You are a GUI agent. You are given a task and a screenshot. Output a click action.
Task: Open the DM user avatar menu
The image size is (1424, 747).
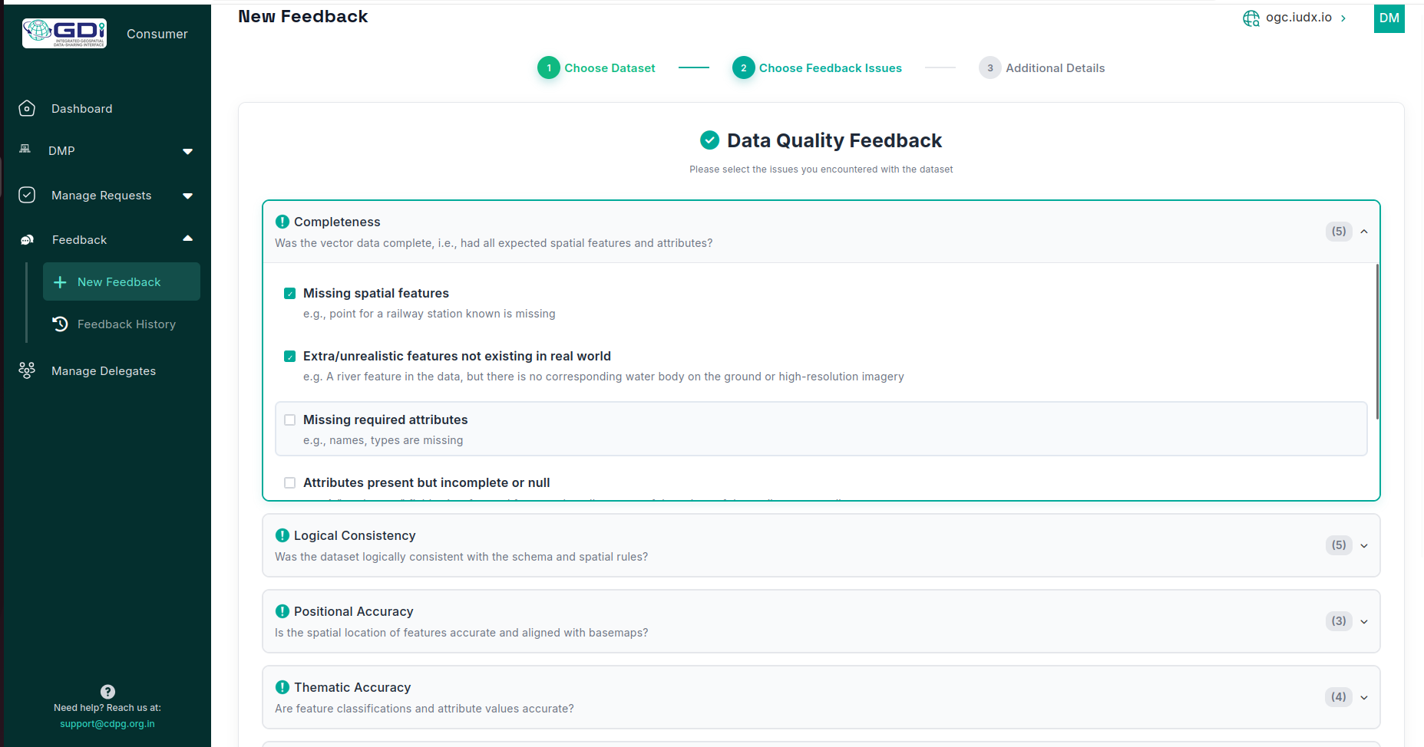pyautogui.click(x=1389, y=18)
